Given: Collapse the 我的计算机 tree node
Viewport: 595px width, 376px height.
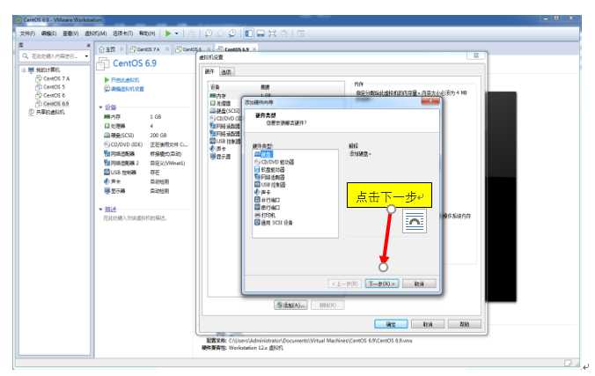Looking at the screenshot, I should 24,70.
